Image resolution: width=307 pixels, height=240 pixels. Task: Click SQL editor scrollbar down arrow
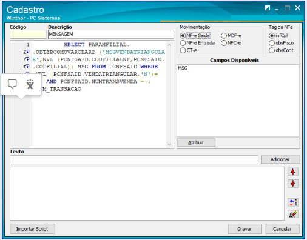(x=169, y=144)
